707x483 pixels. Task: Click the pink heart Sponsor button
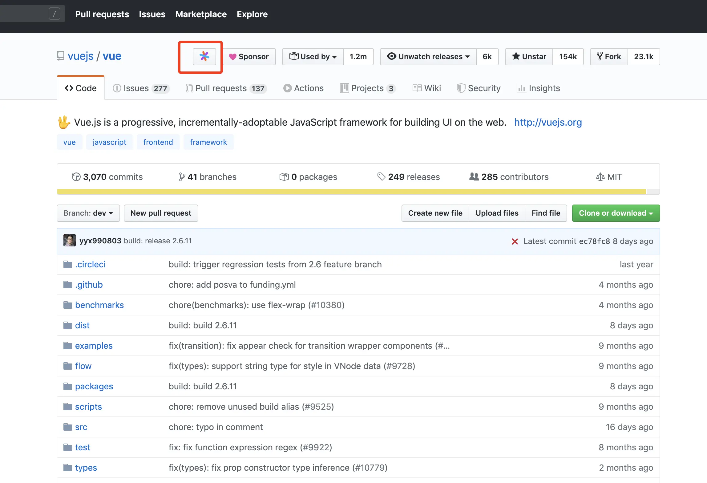tap(249, 57)
